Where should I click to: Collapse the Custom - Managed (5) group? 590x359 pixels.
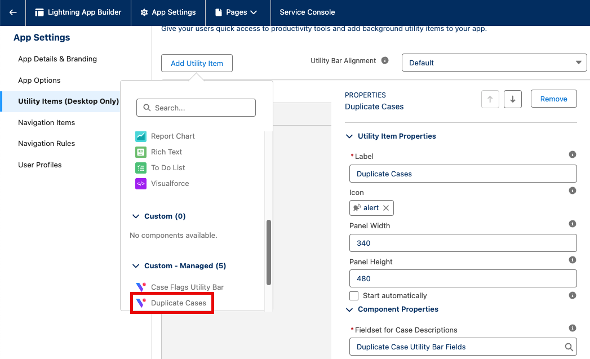pos(136,266)
